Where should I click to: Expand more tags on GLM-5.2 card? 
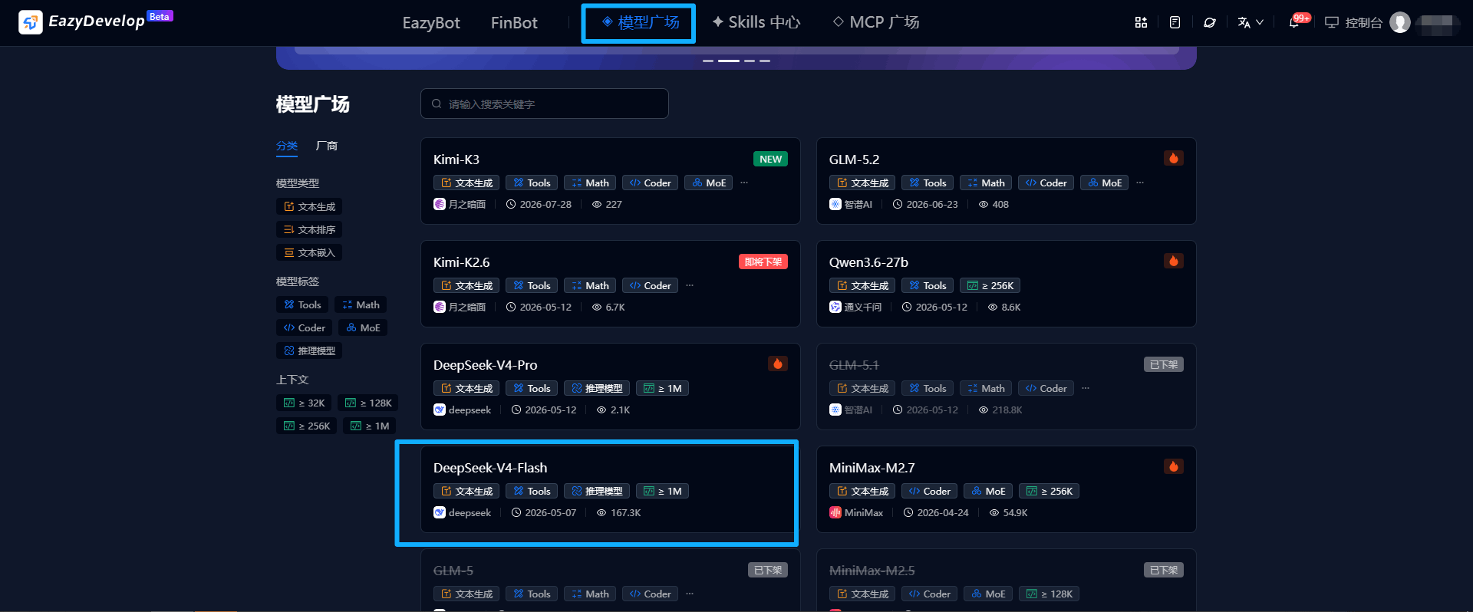point(1140,183)
